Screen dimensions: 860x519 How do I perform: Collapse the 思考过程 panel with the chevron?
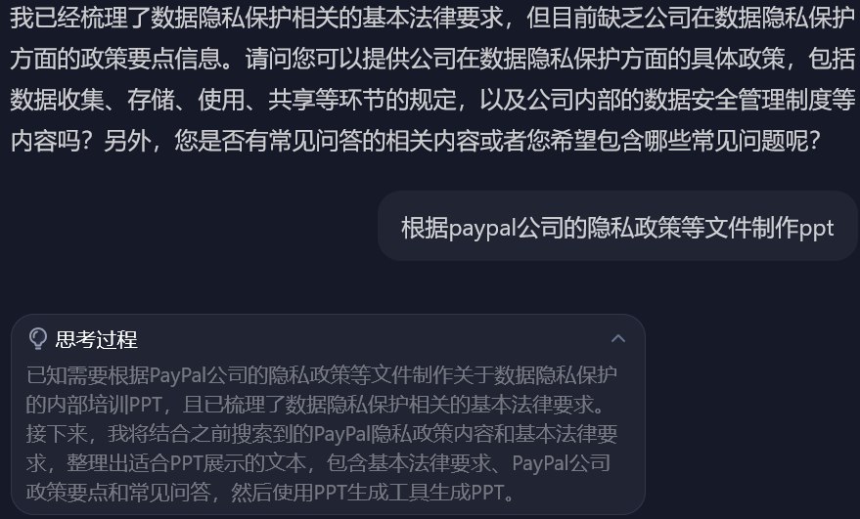point(618,339)
